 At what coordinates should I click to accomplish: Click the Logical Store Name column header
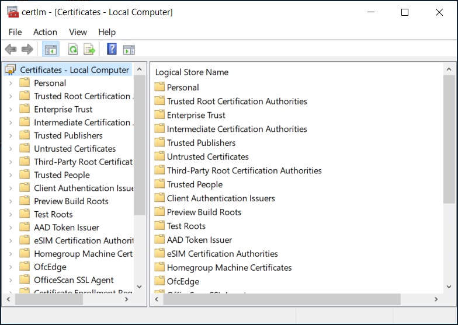192,72
